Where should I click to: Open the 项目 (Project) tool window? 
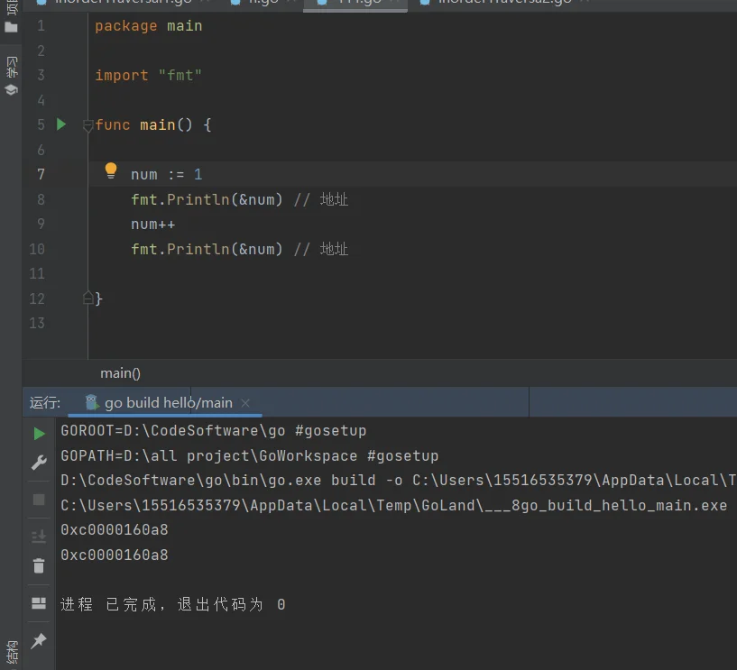(12, 17)
